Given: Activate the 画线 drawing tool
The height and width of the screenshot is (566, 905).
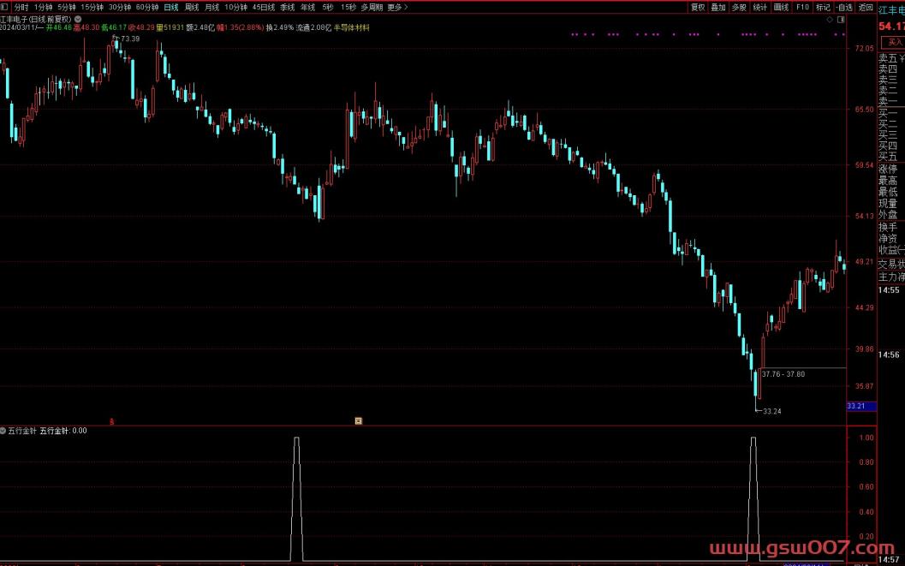Looking at the screenshot, I should pos(781,7).
